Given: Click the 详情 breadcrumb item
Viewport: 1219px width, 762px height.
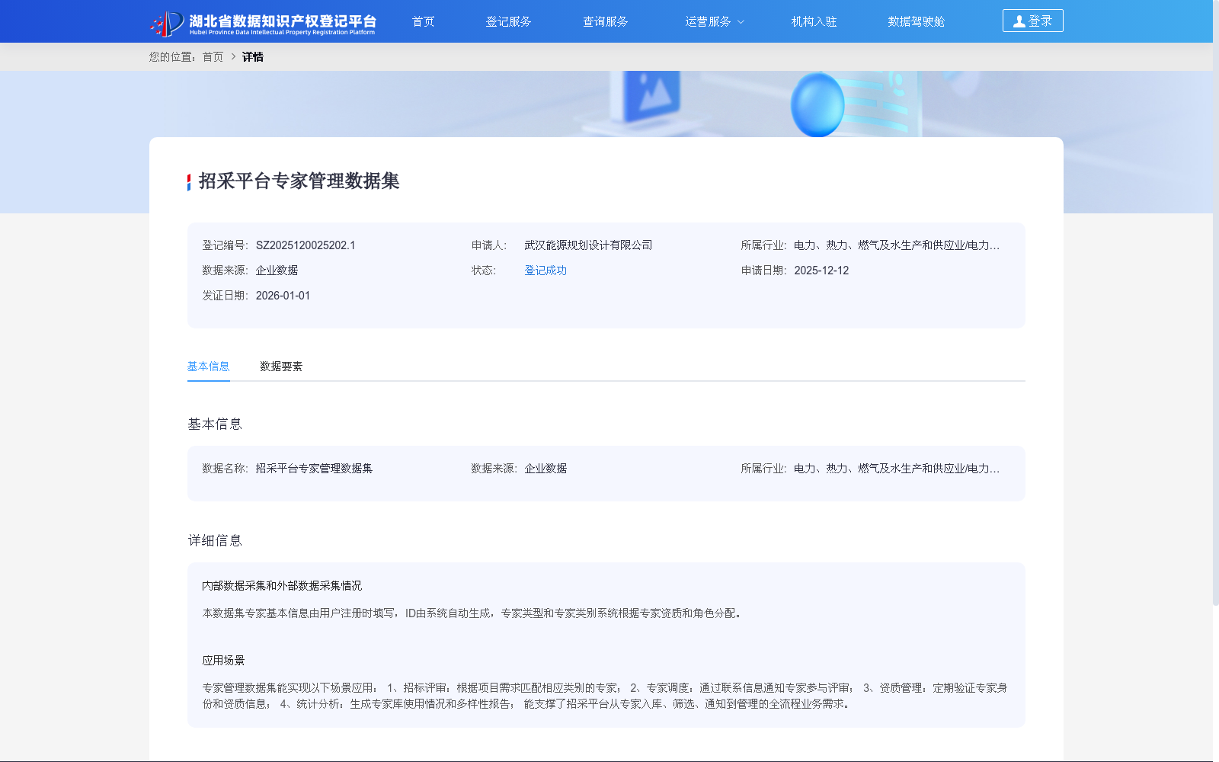Looking at the screenshot, I should tap(252, 56).
